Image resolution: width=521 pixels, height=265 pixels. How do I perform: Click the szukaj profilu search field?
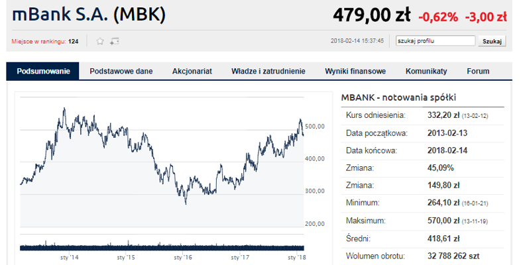pos(435,41)
